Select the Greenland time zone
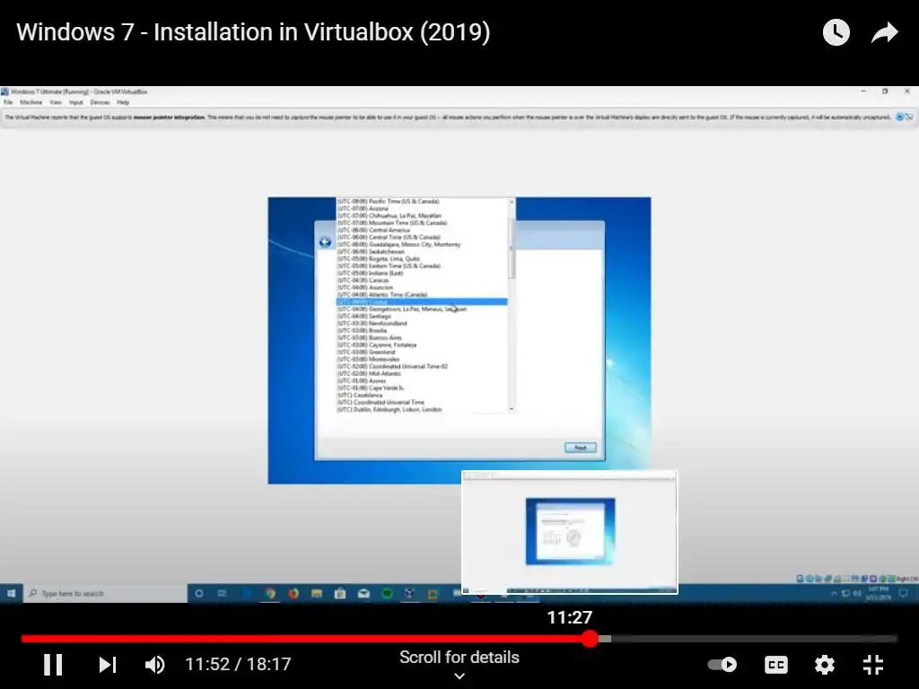The image size is (919, 689). point(422,352)
